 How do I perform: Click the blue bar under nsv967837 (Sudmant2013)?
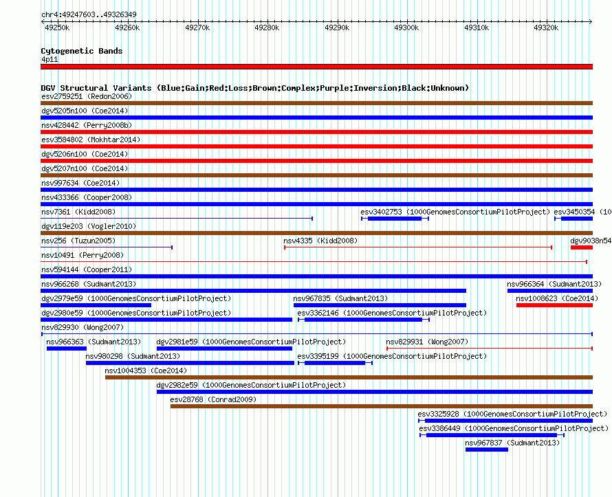pyautogui.click(x=487, y=450)
